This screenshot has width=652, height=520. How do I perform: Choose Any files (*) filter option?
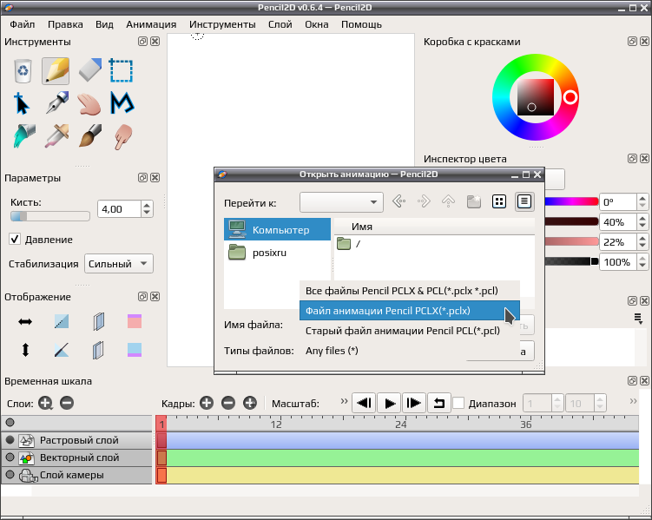pyautogui.click(x=410, y=351)
